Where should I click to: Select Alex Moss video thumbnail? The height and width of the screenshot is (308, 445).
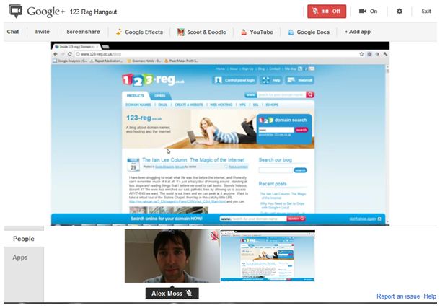click(x=172, y=256)
